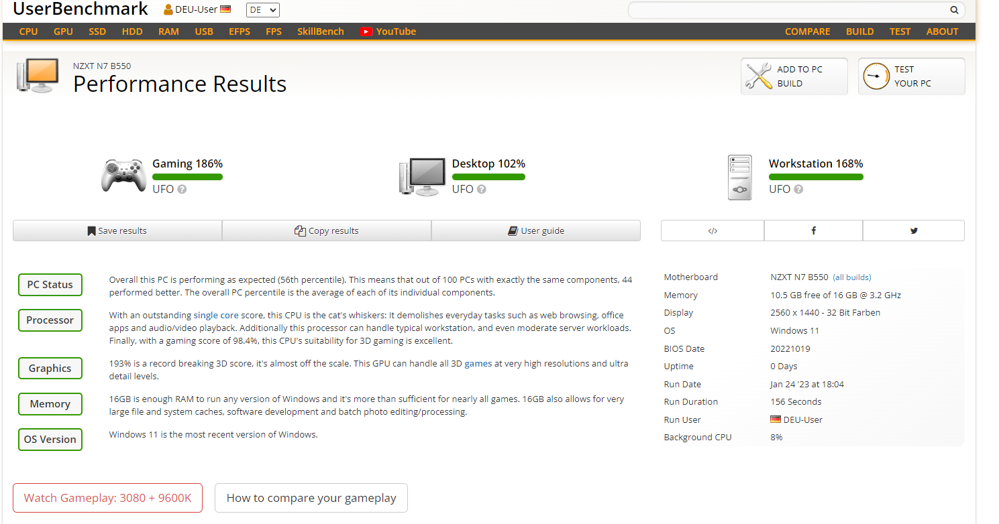Click the Workstation tower icon

[740, 178]
